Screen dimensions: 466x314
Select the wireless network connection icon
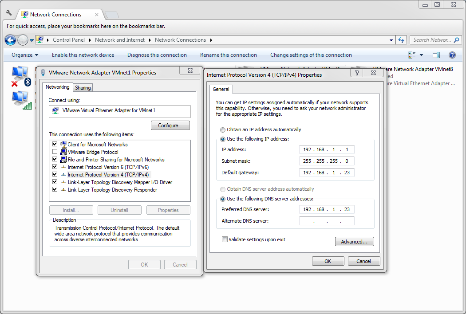tap(22, 100)
